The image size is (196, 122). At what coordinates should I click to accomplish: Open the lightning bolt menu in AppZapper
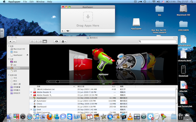tap(63, 31)
